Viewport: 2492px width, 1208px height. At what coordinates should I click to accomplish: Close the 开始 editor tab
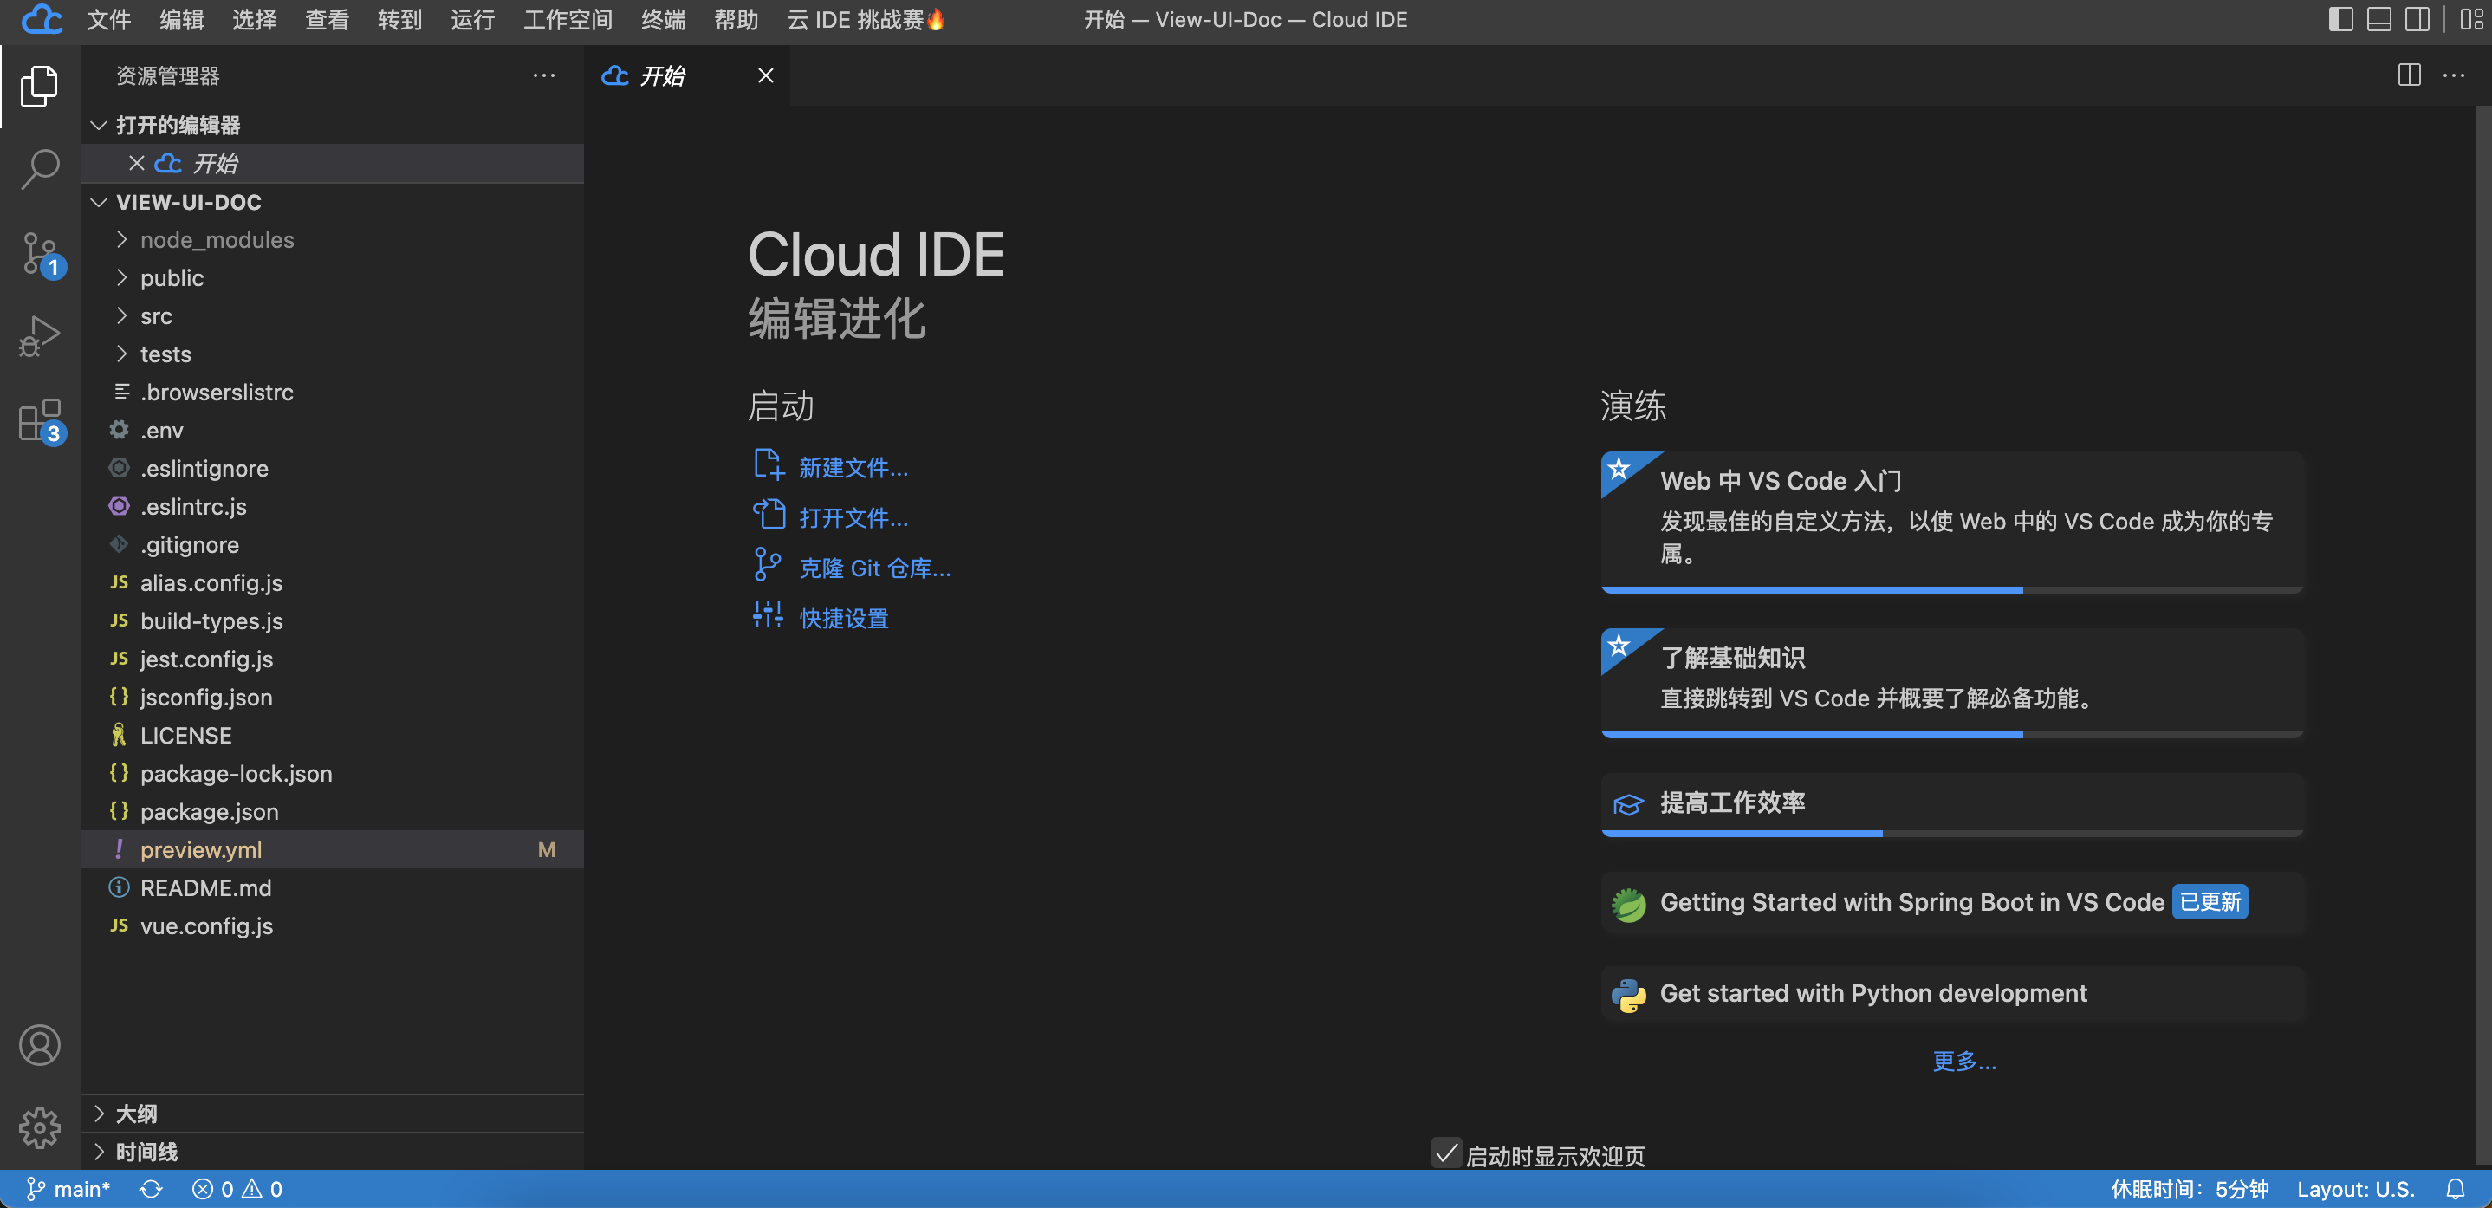coord(765,75)
